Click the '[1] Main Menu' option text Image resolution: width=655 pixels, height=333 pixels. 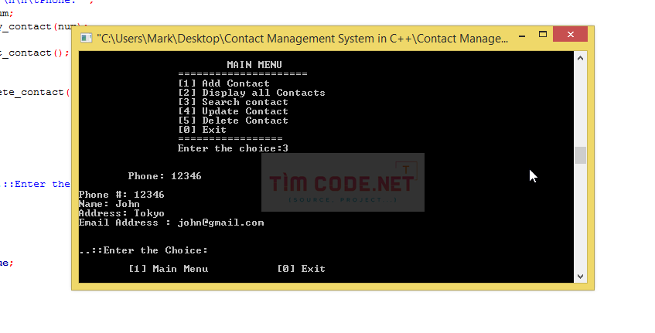169,269
